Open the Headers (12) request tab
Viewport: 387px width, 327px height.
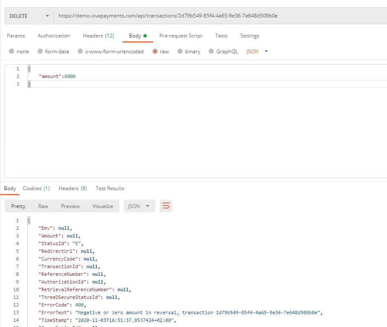98,36
